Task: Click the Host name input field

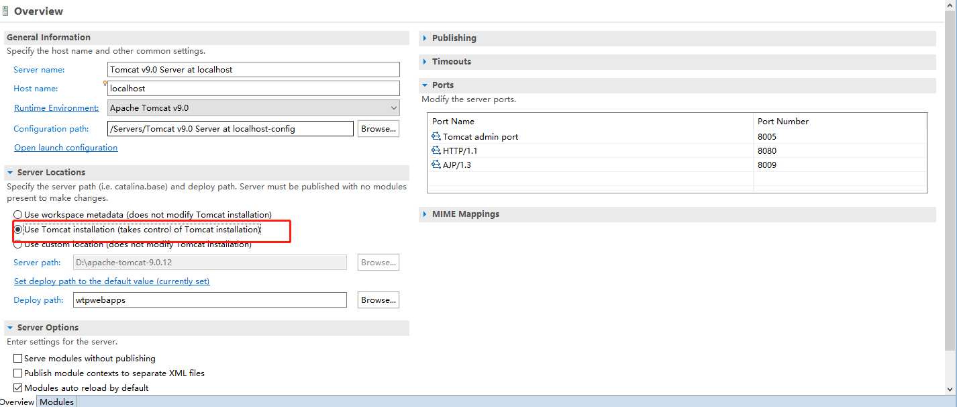Action: (x=254, y=88)
